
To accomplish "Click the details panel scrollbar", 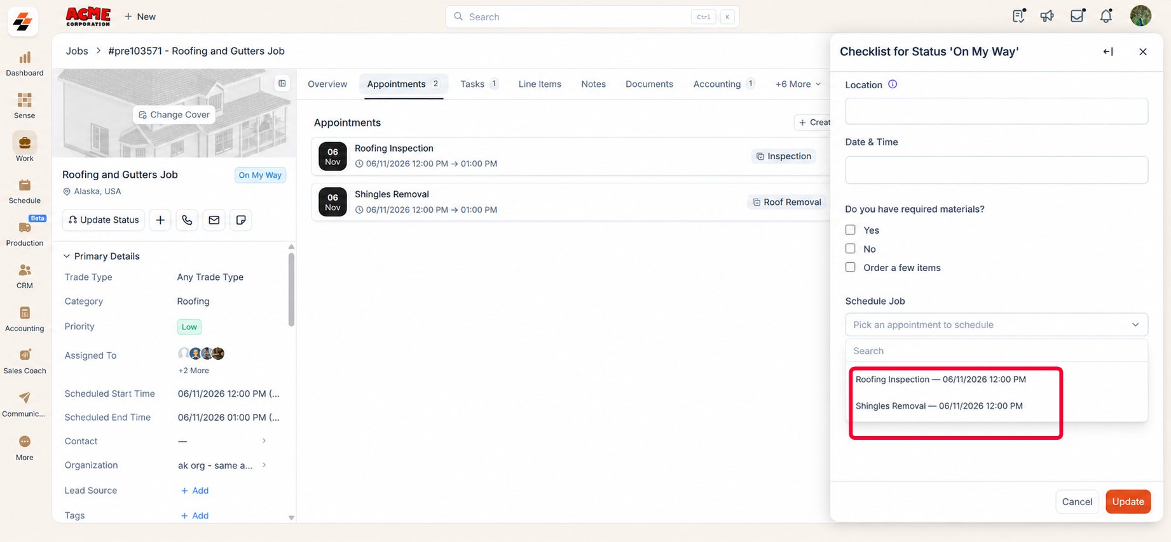I will pos(291,289).
